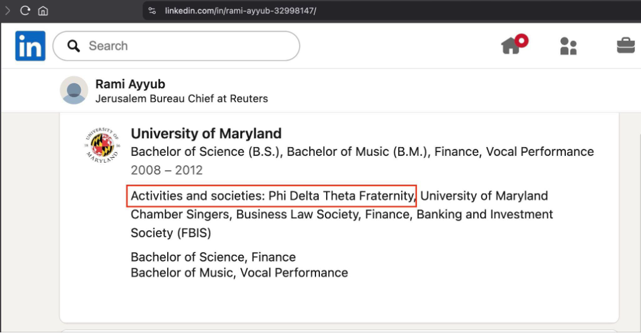Open University of Maryland school title

point(206,134)
